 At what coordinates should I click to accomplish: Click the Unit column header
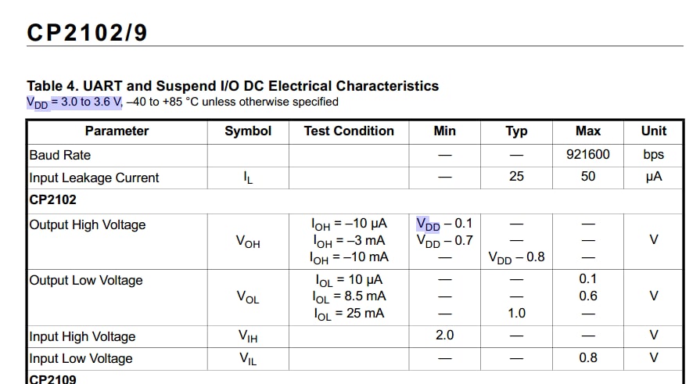(x=654, y=131)
